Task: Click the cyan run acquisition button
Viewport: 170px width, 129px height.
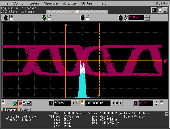Action: pos(15,103)
